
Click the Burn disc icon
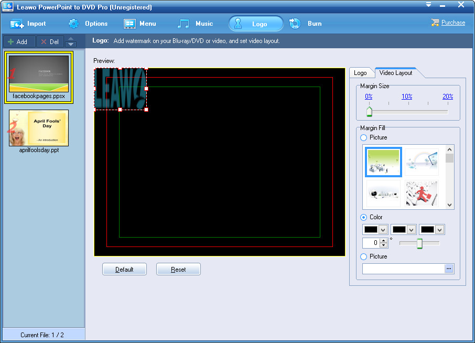click(x=294, y=24)
